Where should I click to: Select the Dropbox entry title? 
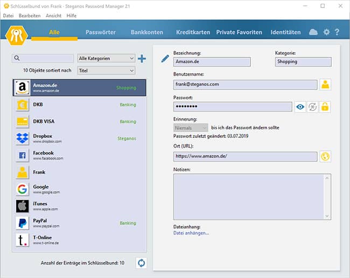pos(43,136)
